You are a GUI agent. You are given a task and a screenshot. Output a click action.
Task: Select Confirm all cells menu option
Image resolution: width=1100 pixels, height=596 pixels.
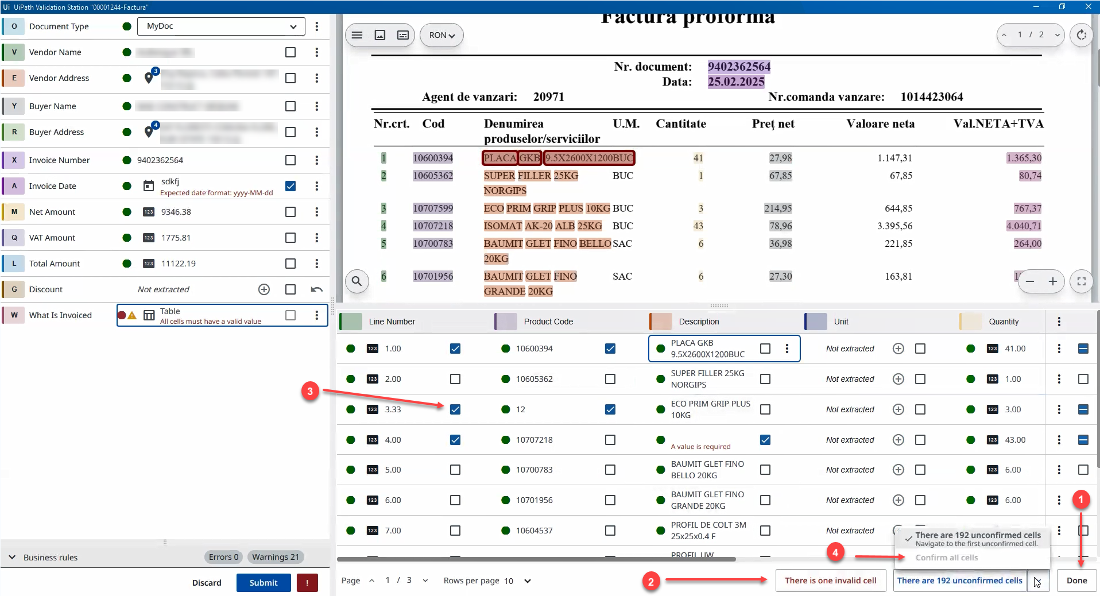pyautogui.click(x=947, y=558)
